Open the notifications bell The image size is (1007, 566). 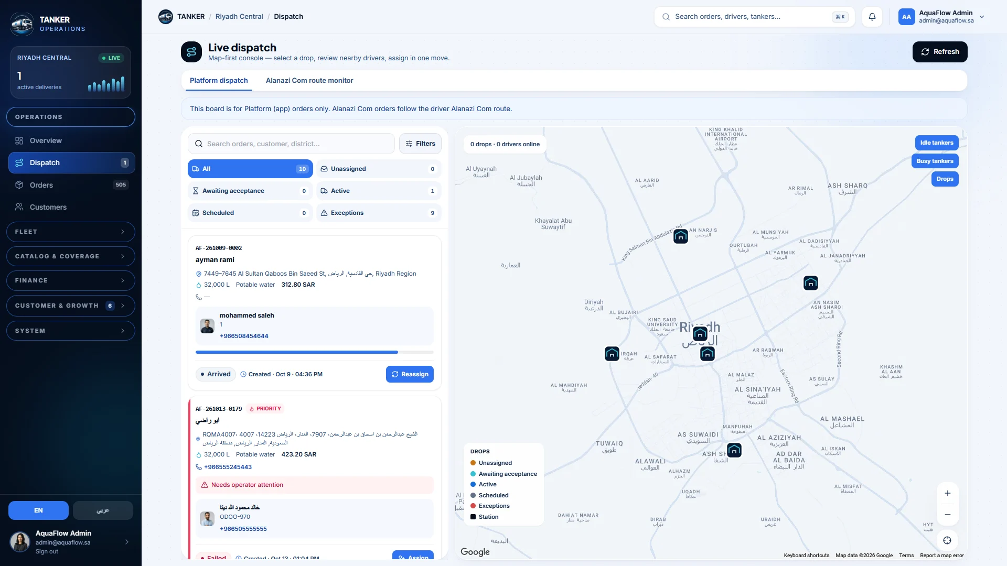[872, 17]
